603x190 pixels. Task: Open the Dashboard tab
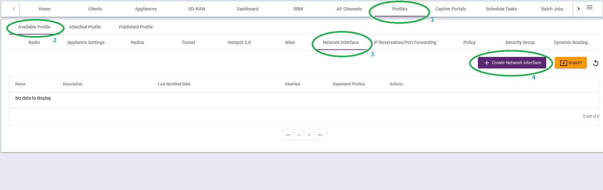(x=248, y=9)
